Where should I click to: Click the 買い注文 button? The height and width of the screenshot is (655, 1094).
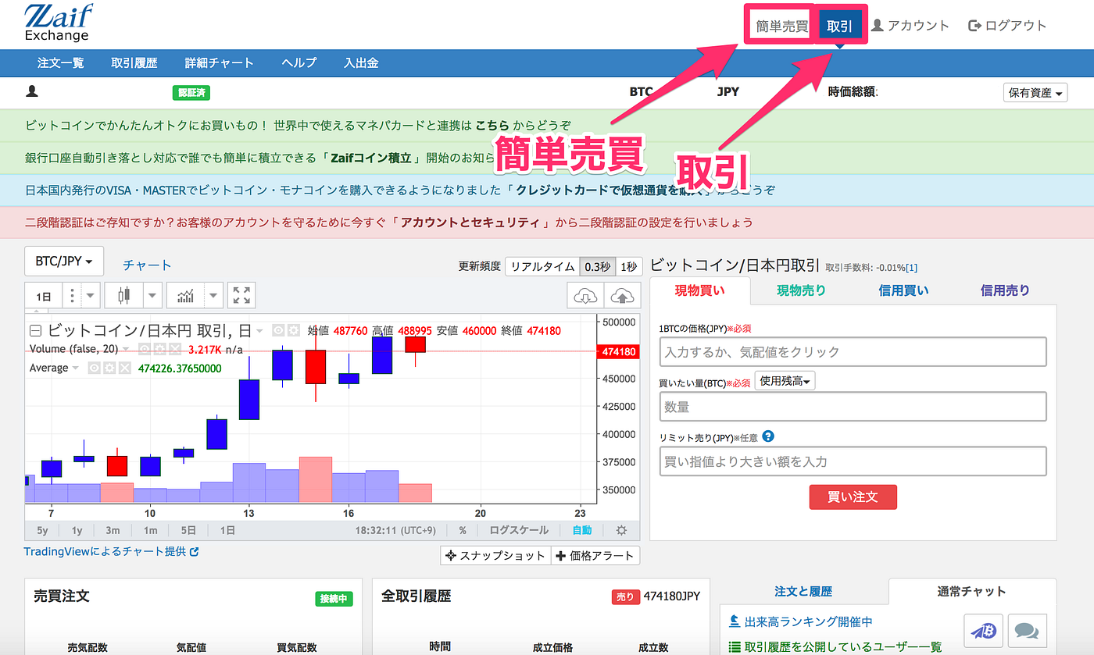point(853,497)
